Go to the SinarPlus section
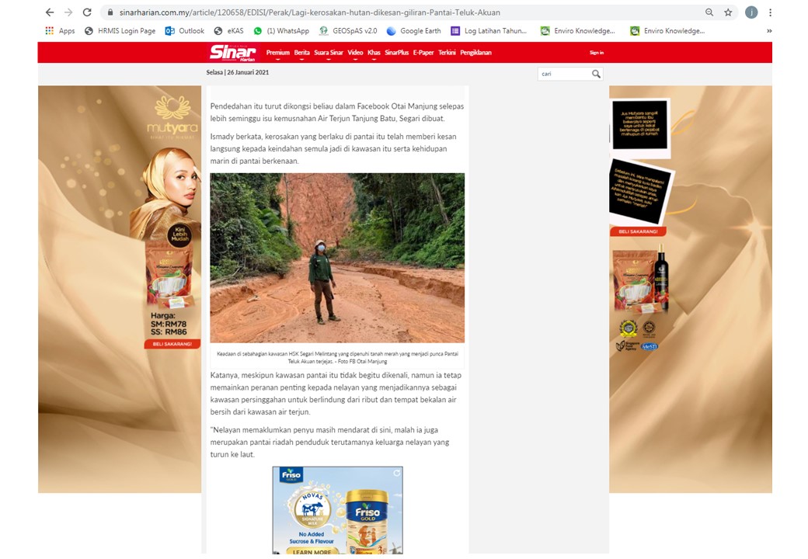 396,53
